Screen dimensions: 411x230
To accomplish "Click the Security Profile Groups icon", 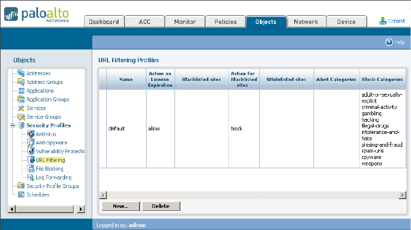I will tap(21, 186).
